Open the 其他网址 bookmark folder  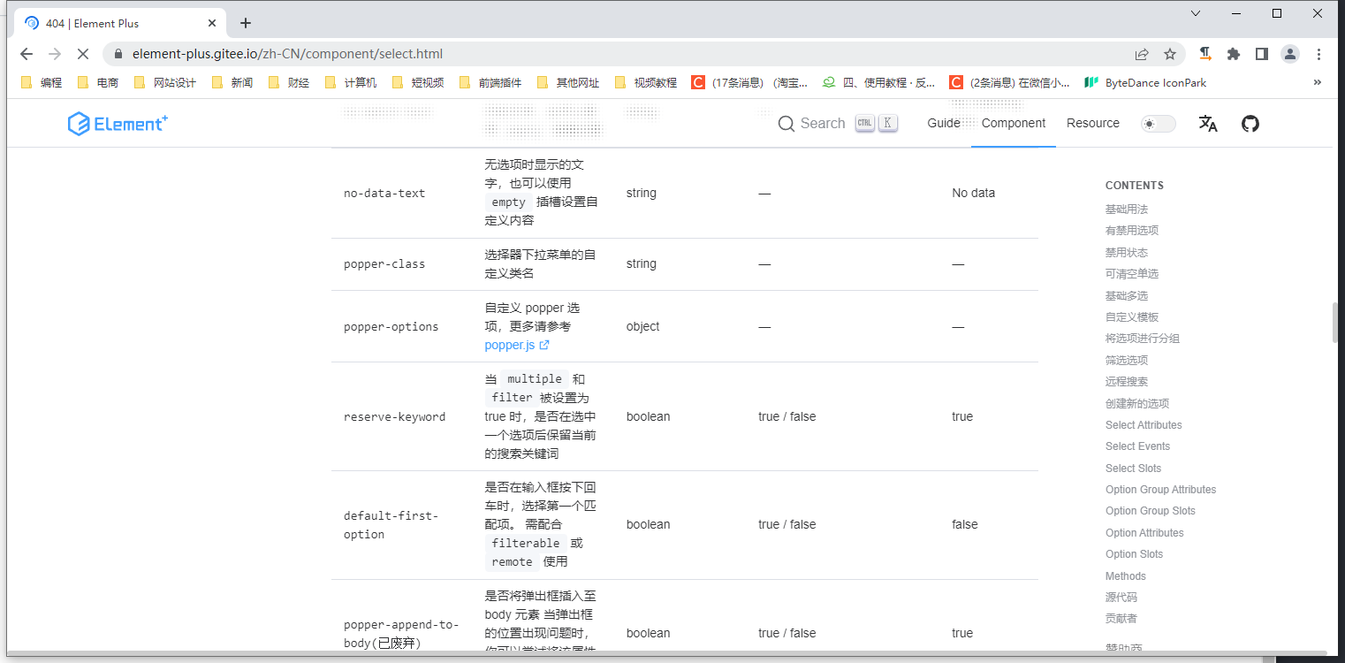[x=568, y=82]
